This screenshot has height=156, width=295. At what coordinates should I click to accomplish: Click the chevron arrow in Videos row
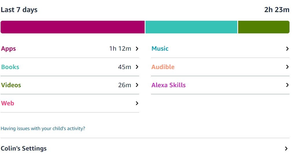coord(137,85)
